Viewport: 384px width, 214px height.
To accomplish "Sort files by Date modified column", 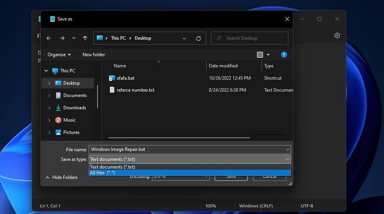I will click(223, 66).
